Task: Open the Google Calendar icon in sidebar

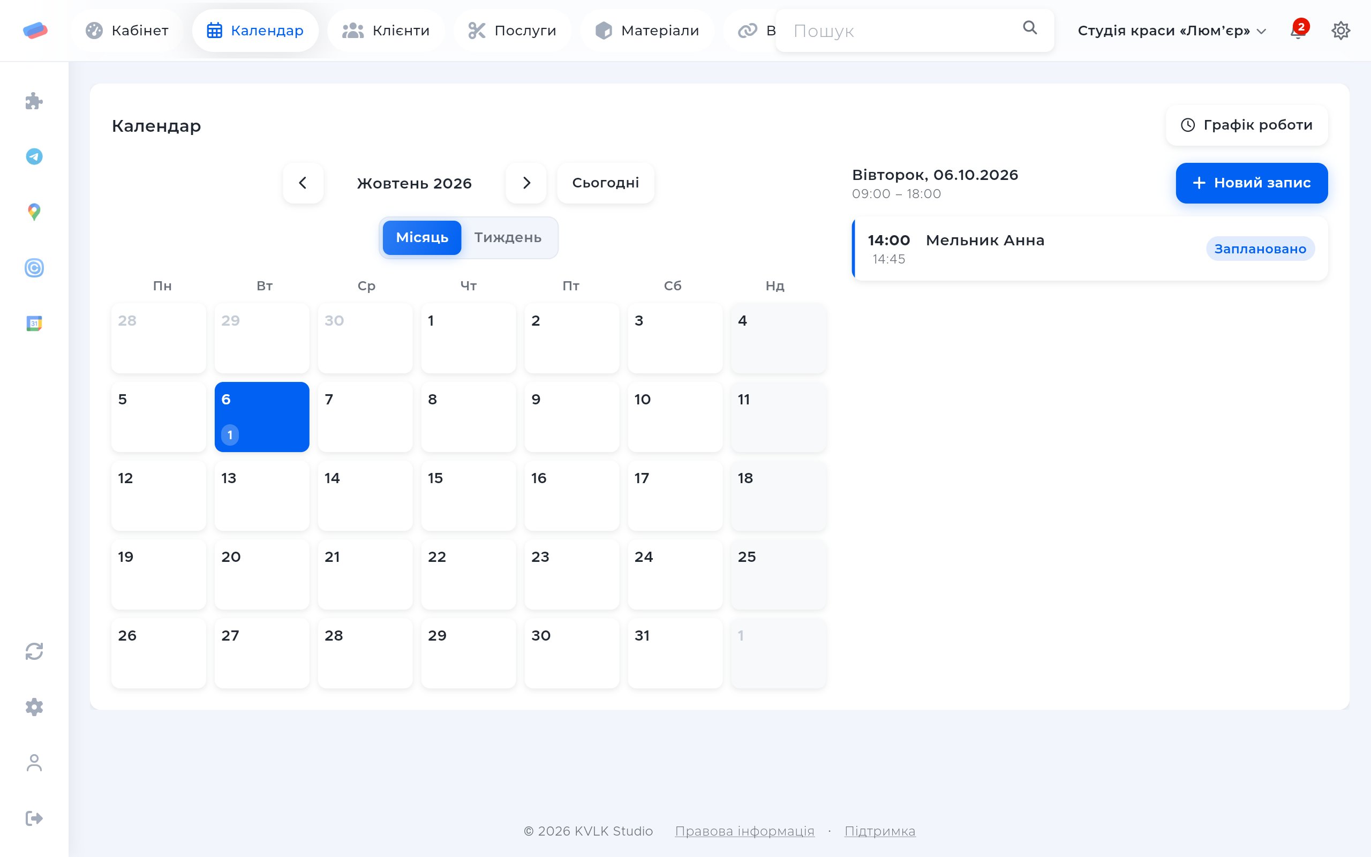Action: coord(34,323)
